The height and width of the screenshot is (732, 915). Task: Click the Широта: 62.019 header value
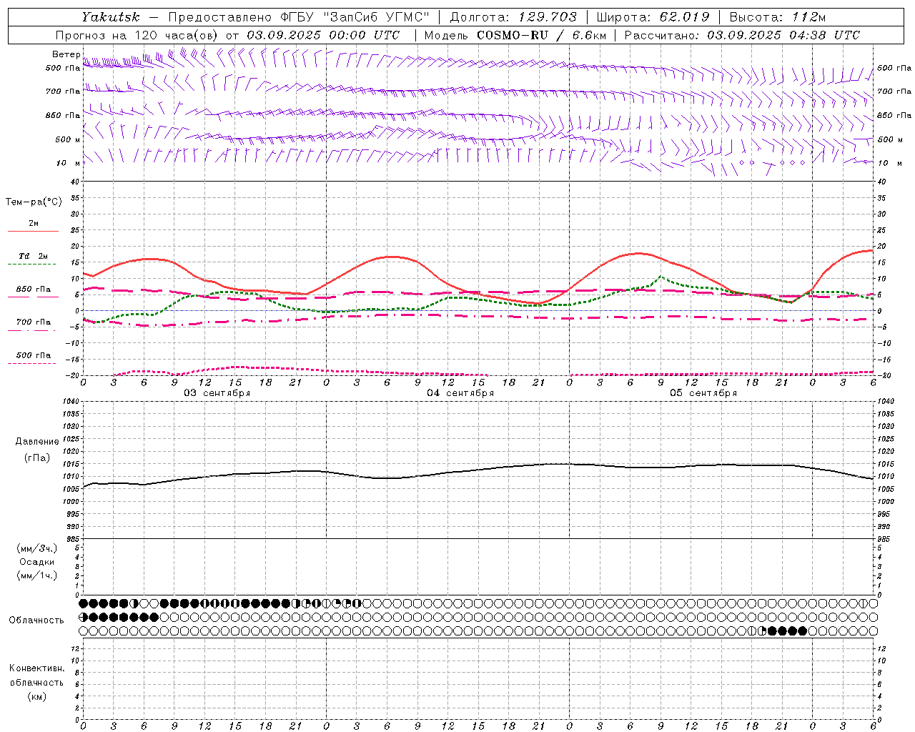(653, 17)
